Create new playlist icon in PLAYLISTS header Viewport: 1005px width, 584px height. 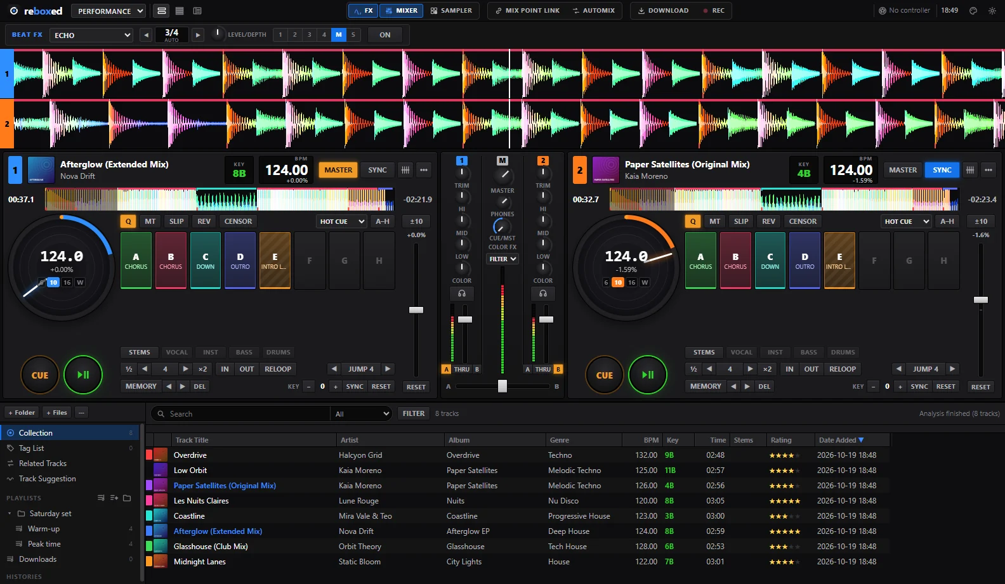point(101,498)
